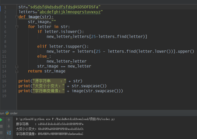197x139 pixels.
Task: Click the return keyword on line 14
Action: point(35,71)
